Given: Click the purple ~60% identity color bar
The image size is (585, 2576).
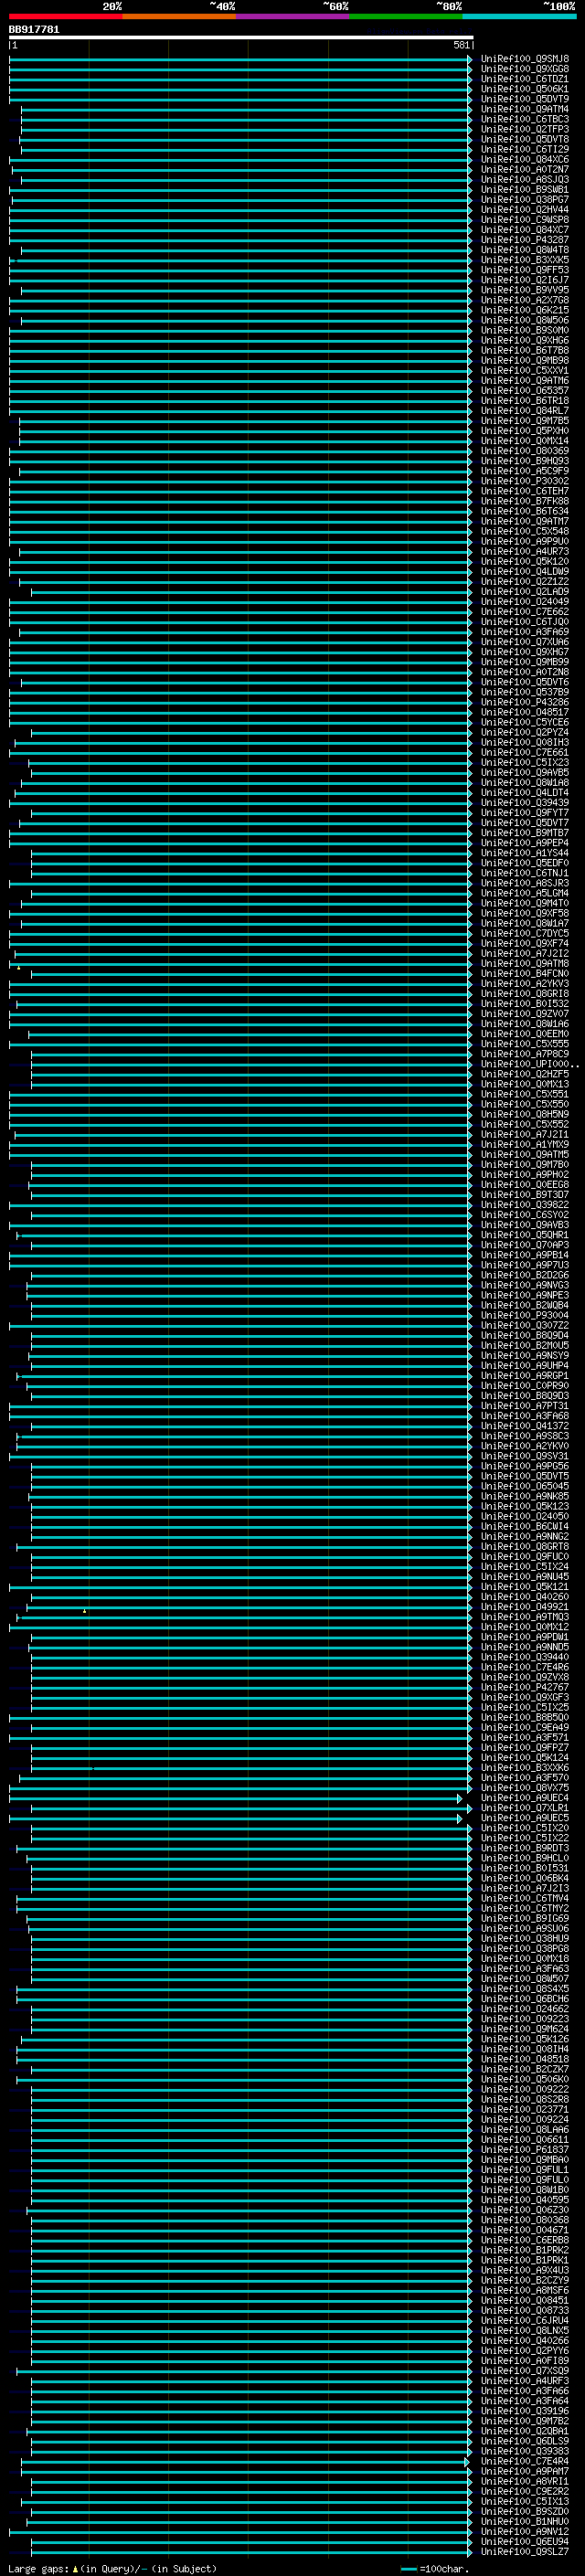Looking at the screenshot, I should (x=293, y=16).
